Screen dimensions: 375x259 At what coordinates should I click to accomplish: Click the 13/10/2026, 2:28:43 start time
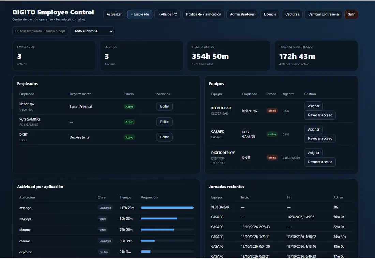pyautogui.click(x=255, y=227)
